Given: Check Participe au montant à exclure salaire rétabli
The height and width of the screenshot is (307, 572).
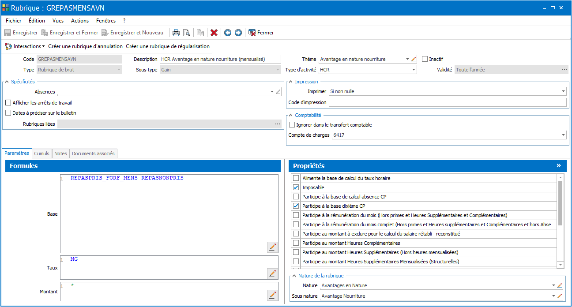Looking at the screenshot, I should pos(296,234).
